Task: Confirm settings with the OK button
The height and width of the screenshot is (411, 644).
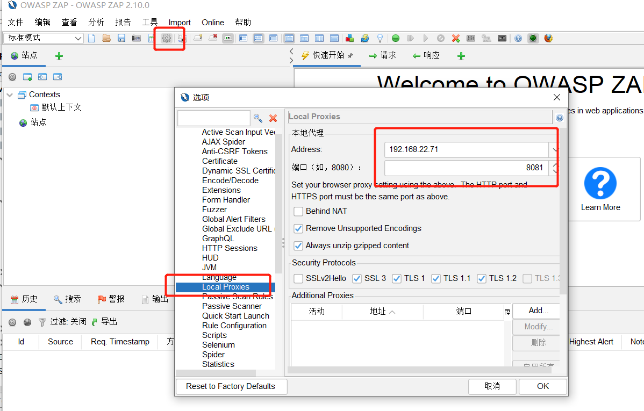Action: click(x=542, y=386)
